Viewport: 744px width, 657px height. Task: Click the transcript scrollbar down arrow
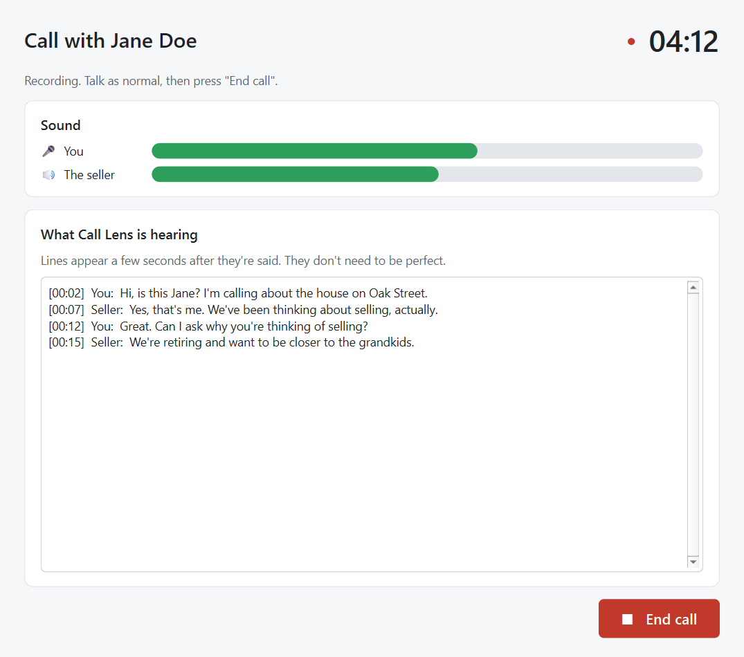pyautogui.click(x=693, y=562)
